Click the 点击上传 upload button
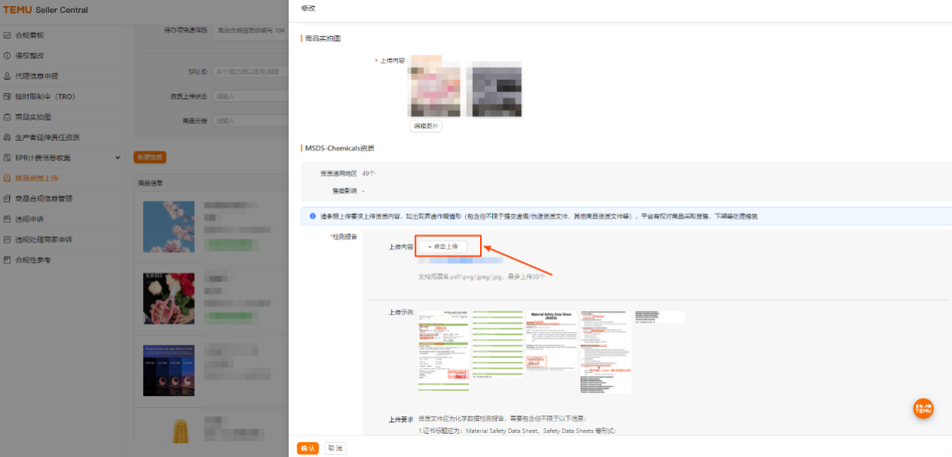This screenshot has height=457, width=952. [447, 245]
